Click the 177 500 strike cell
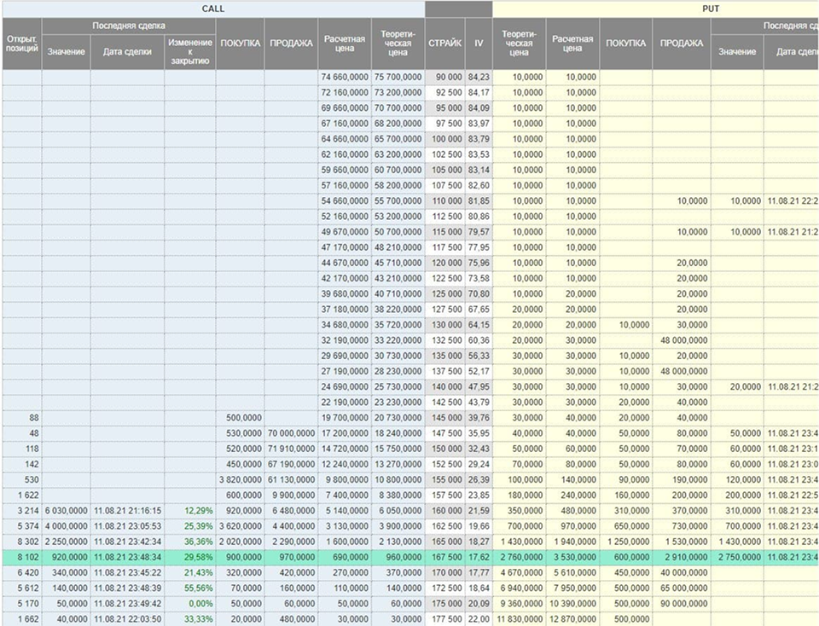Image resolution: width=819 pixels, height=626 pixels. click(x=444, y=619)
